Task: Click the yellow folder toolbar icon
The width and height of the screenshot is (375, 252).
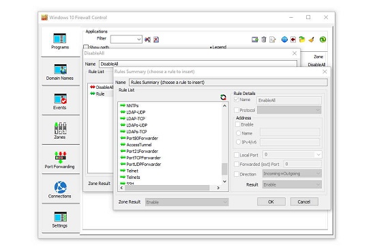Action: (302, 40)
